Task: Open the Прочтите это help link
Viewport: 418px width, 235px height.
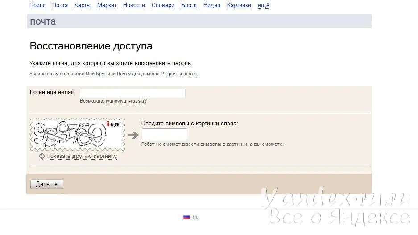Action: (181, 74)
